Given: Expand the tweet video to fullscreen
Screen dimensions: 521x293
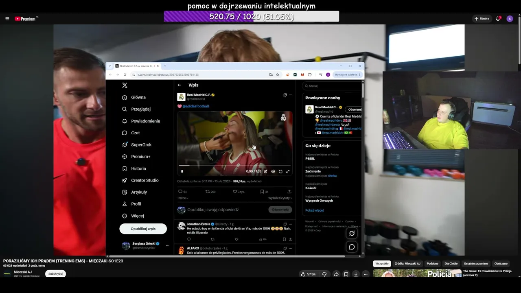Looking at the screenshot, I should coord(288,171).
